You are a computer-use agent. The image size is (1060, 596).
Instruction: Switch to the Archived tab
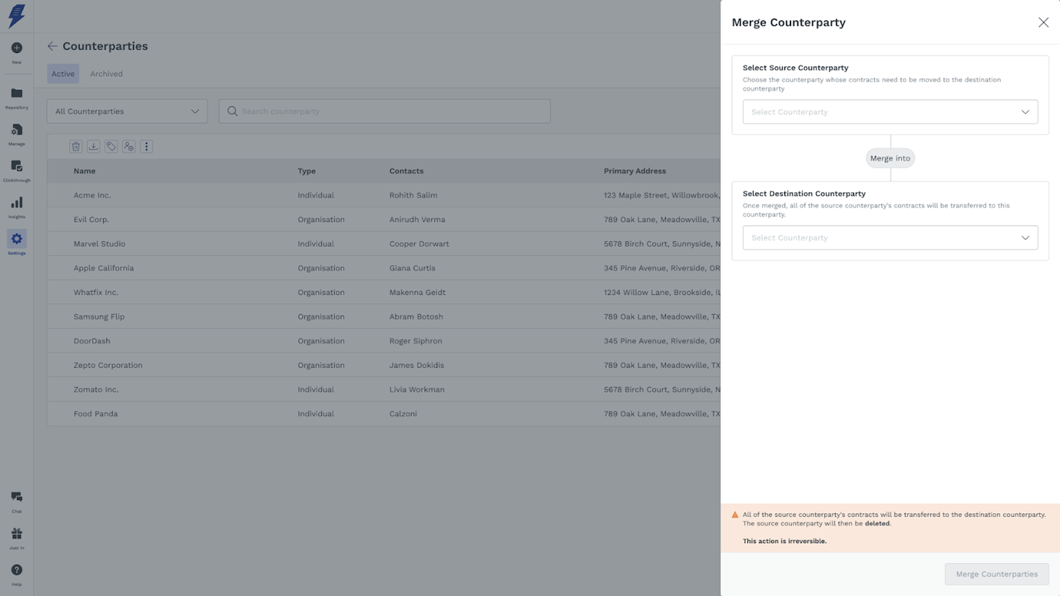tap(106, 74)
